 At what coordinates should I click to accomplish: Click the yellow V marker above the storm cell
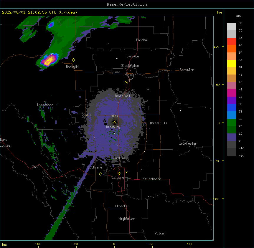pyautogui.click(x=52, y=54)
